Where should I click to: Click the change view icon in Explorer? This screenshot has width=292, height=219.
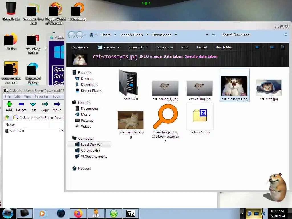tap(257, 47)
